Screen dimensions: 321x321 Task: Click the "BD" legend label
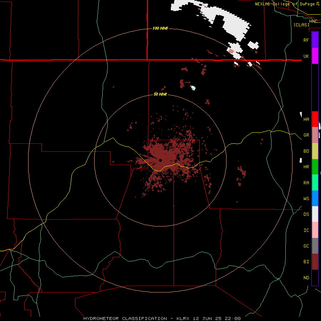coord(306,151)
